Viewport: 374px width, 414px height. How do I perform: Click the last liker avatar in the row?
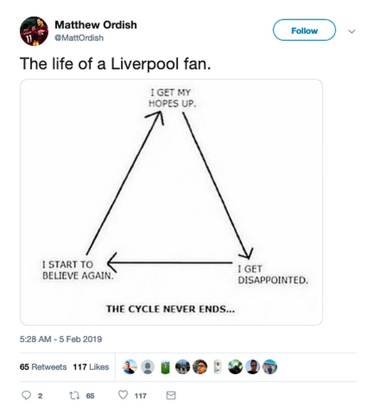pos(270,367)
